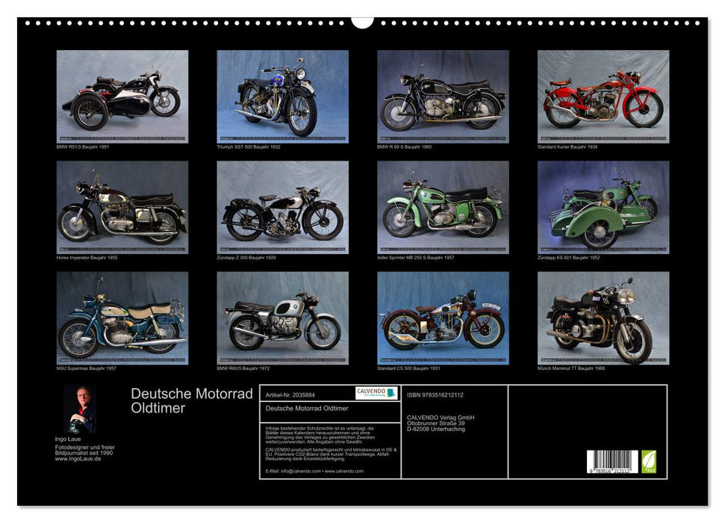Open the www.calvendo.com website link
Image resolution: width=725 pixels, height=523 pixels.
point(343,471)
